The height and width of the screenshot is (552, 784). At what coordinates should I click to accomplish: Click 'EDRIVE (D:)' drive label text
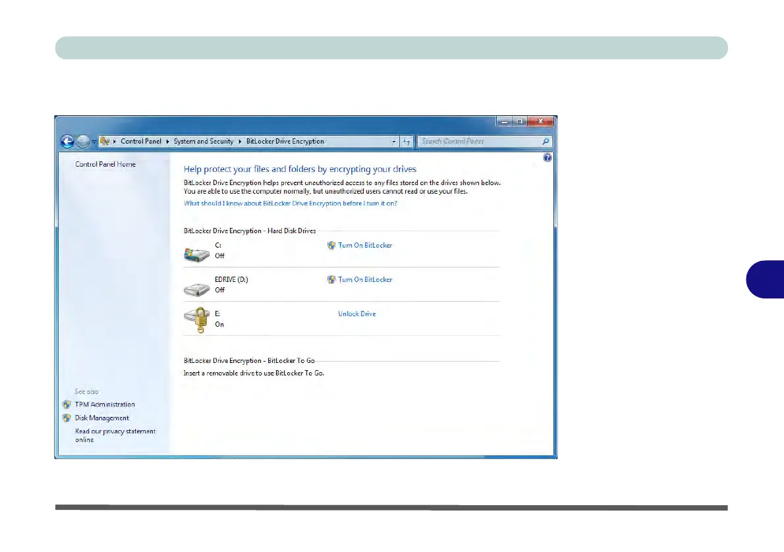coord(231,279)
